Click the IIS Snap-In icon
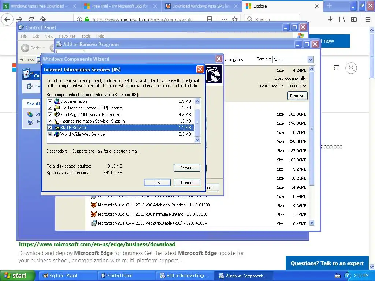The height and width of the screenshot is (281, 375). 57,121
